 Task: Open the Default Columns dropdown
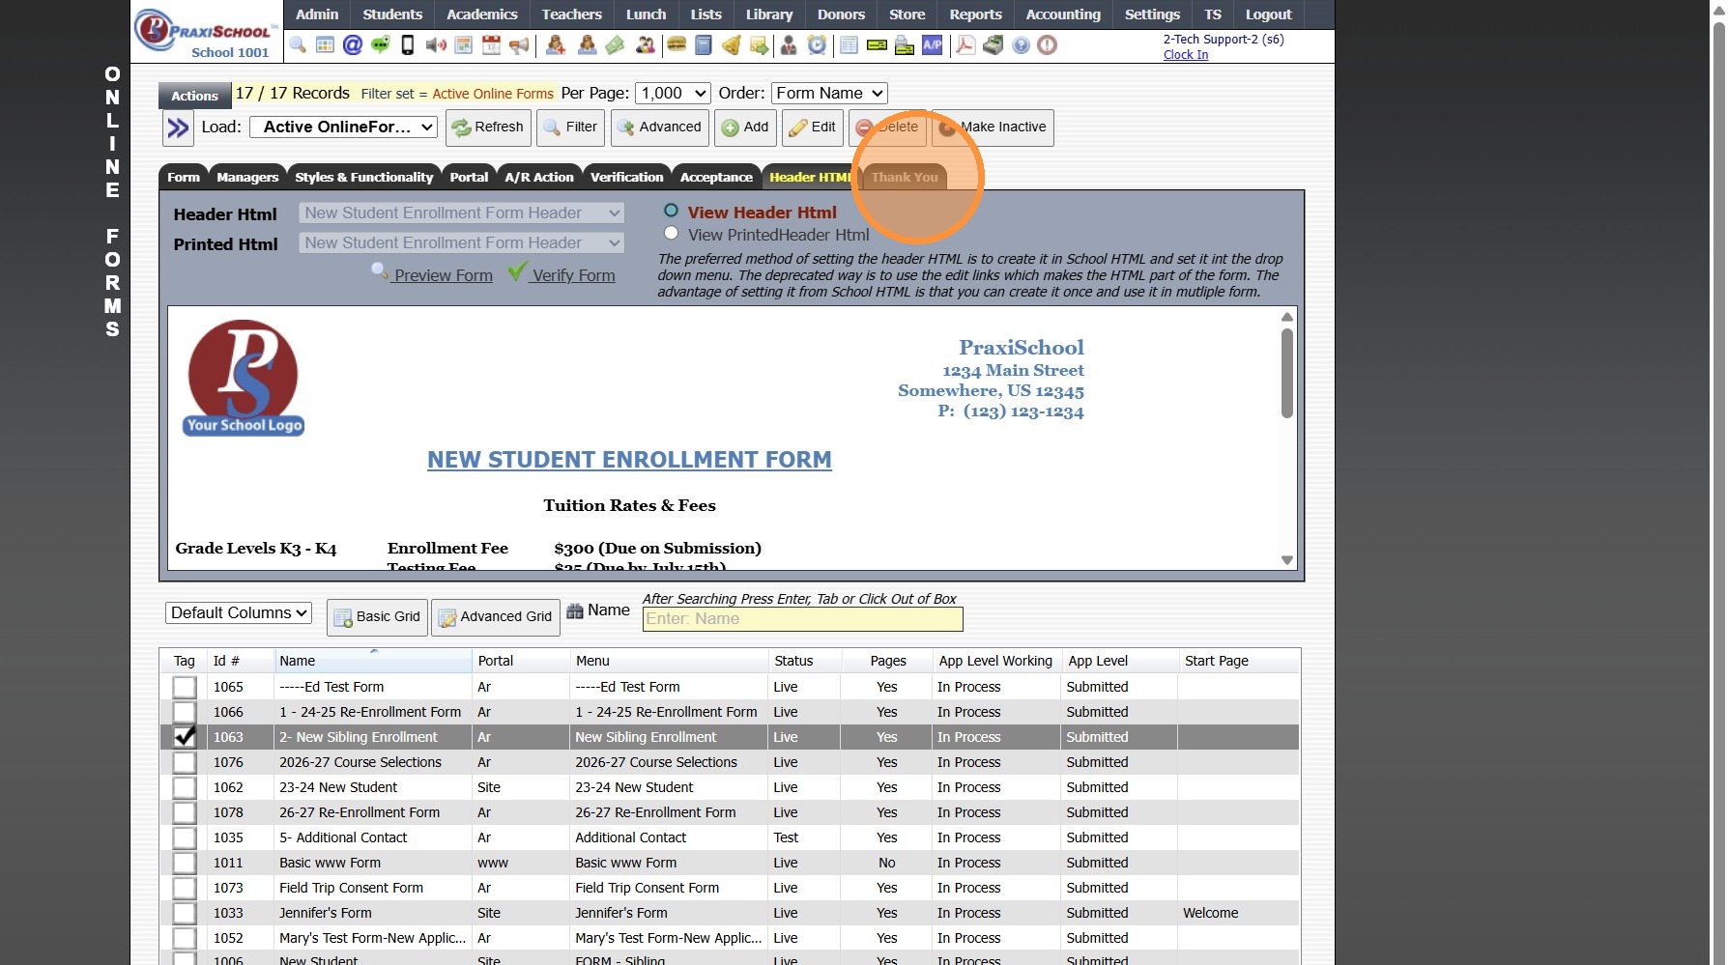pos(238,613)
